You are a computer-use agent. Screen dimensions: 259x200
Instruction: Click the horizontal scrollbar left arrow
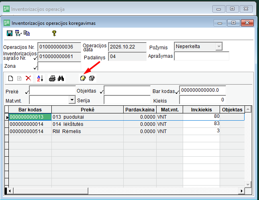click(x=10, y=191)
